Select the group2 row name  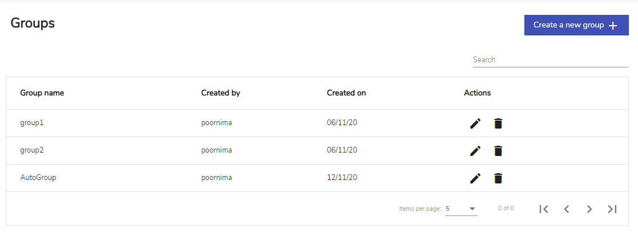(32, 150)
